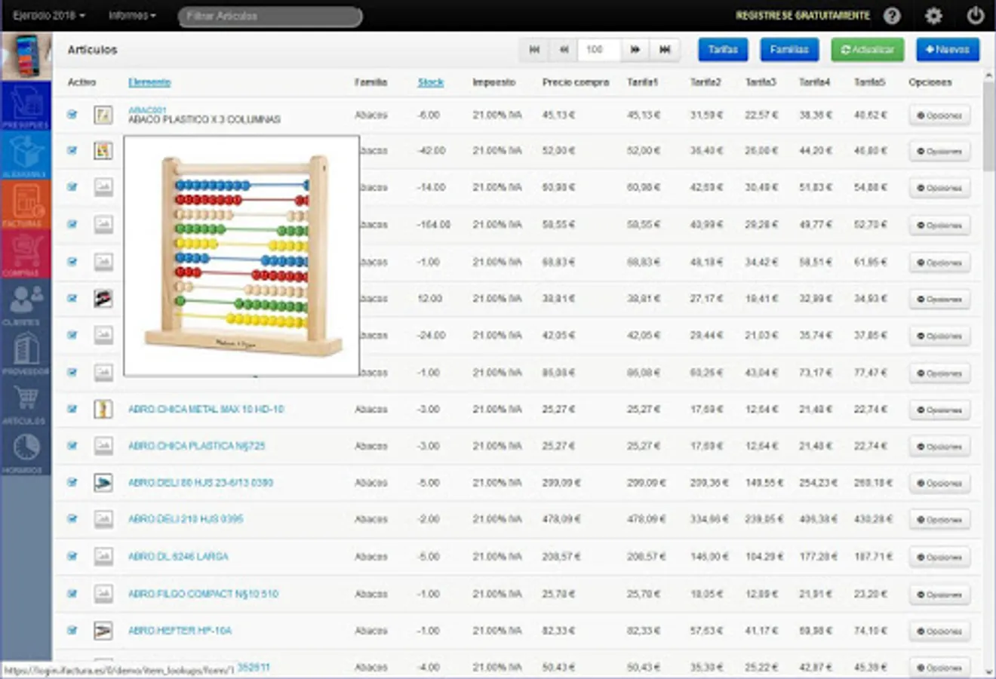
Task: Expand the Informes dropdown menu
Action: [132, 16]
